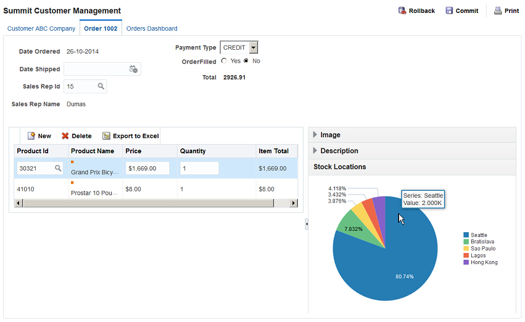Click the Sao Paulo yellow legend swatch

466,249
